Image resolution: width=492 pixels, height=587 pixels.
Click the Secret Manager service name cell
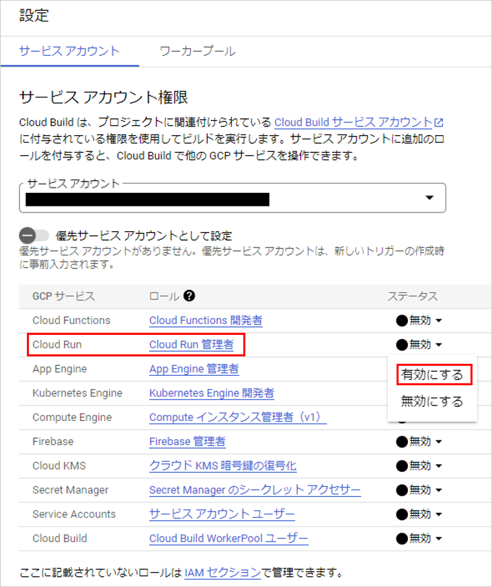point(71,490)
